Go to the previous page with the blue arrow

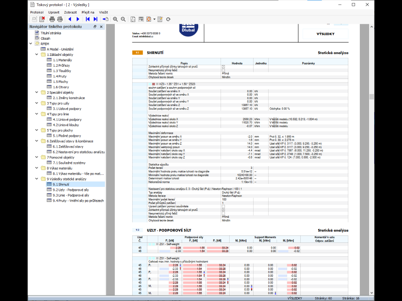pos(70,19)
